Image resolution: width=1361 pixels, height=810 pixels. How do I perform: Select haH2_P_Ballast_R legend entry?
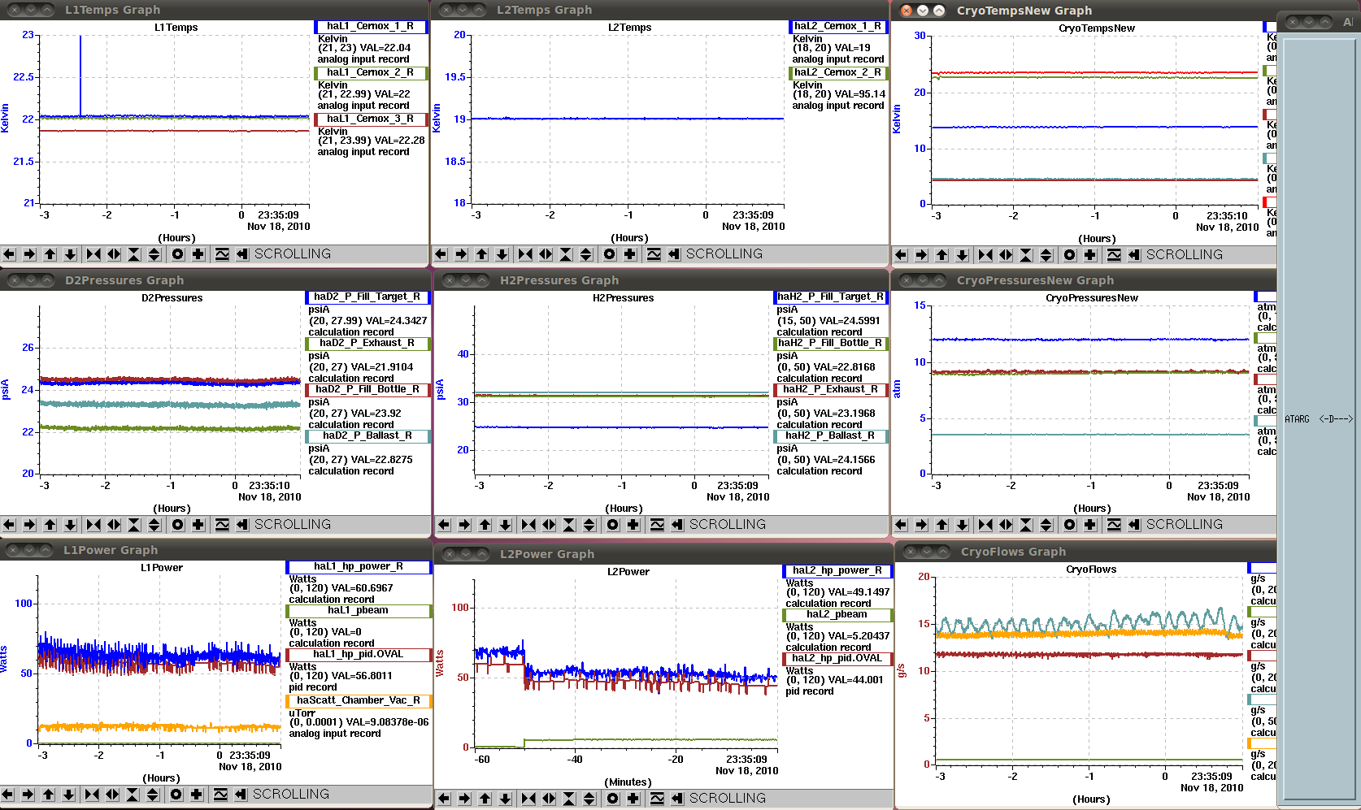[x=831, y=435]
